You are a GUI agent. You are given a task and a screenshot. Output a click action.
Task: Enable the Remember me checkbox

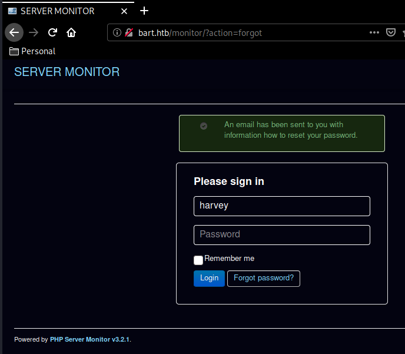click(198, 260)
